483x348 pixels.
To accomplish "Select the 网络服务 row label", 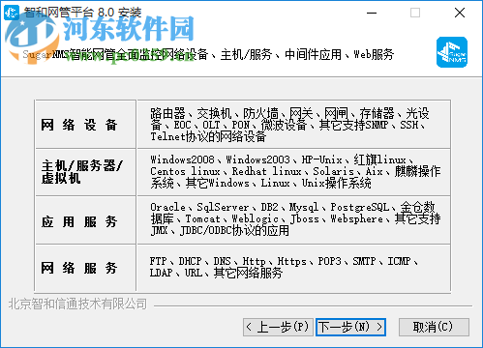I will coord(79,268).
